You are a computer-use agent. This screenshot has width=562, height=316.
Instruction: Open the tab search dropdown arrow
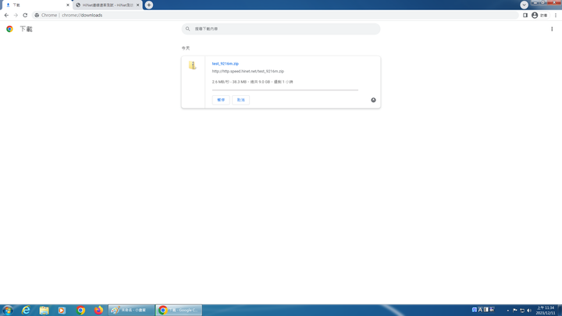[x=524, y=5]
